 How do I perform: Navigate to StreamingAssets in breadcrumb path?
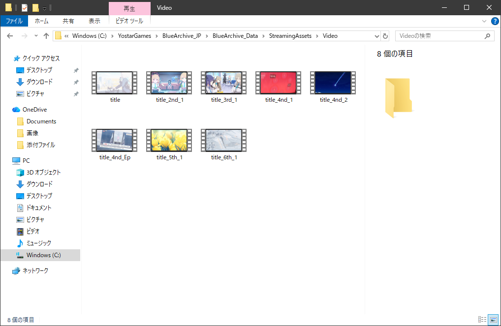tap(290, 36)
